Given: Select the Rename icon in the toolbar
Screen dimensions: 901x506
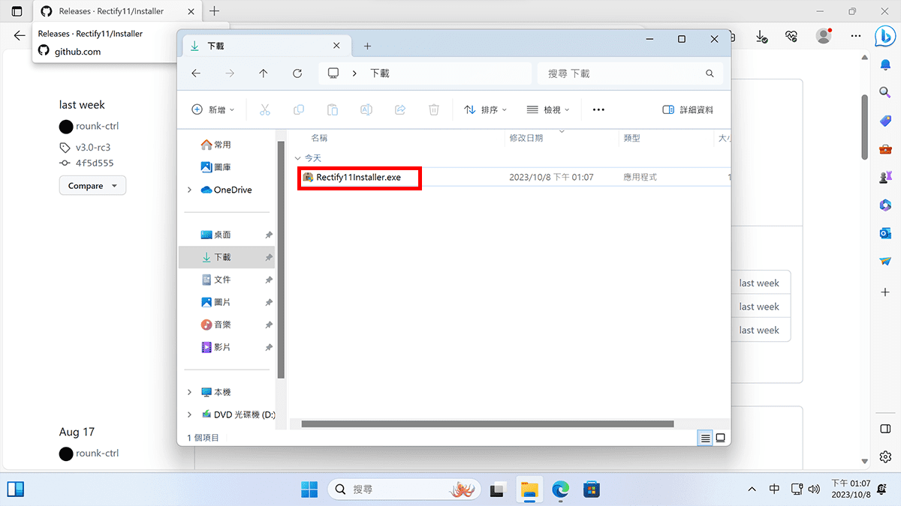Looking at the screenshot, I should (366, 109).
